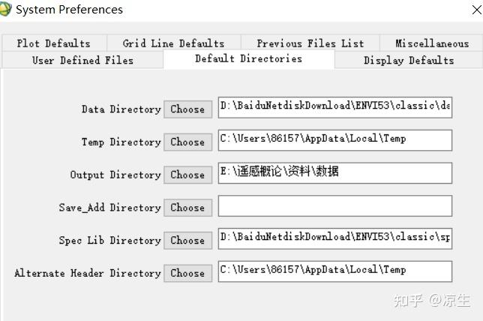Image resolution: width=483 pixels, height=321 pixels.
Task: Choose a Save_Add Directory
Action: pyautogui.click(x=187, y=208)
